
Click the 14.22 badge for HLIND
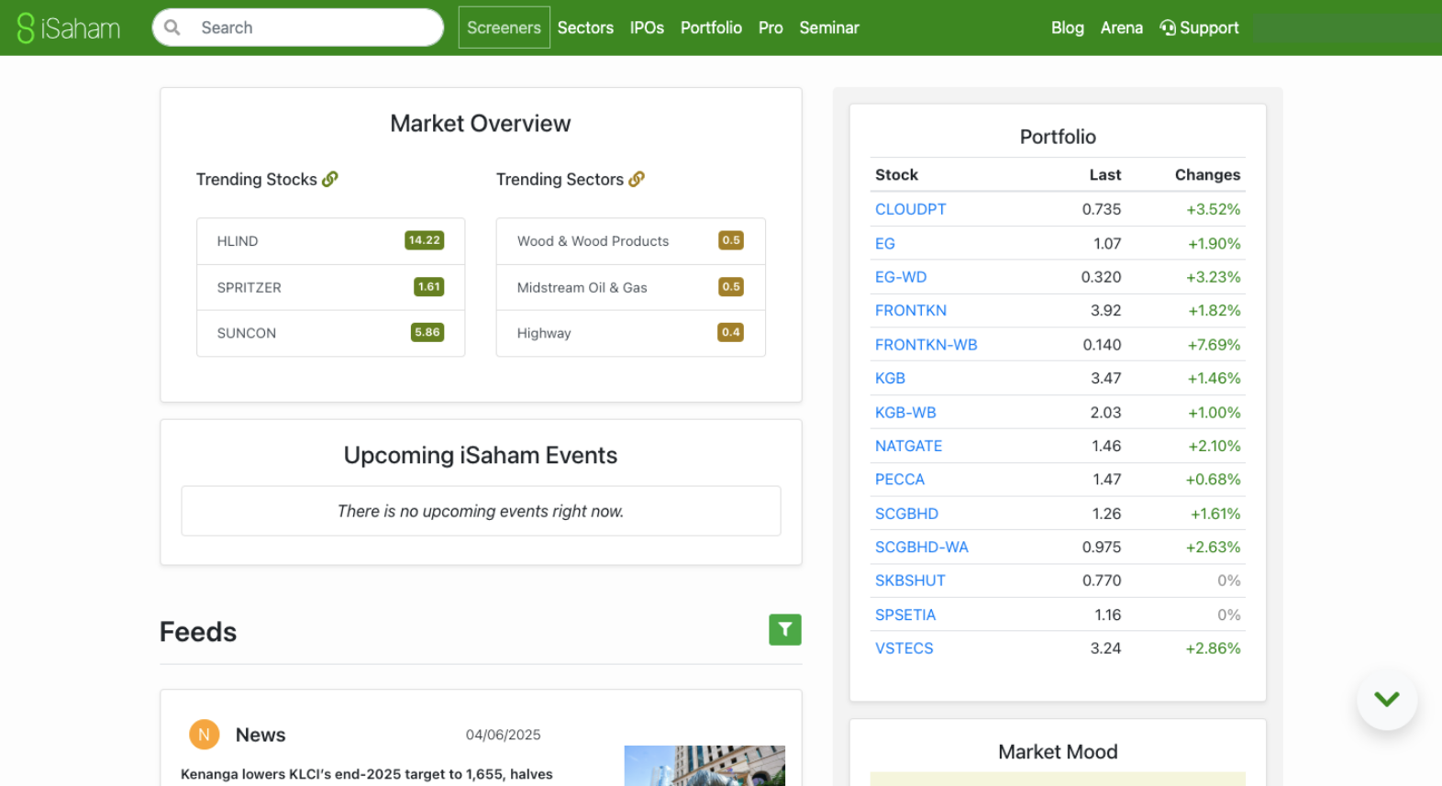tap(424, 240)
